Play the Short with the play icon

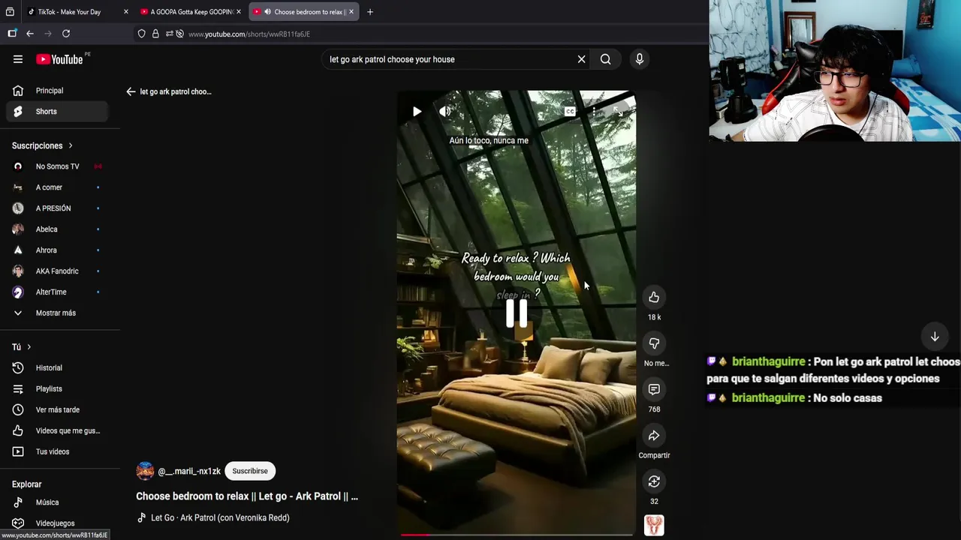point(417,112)
